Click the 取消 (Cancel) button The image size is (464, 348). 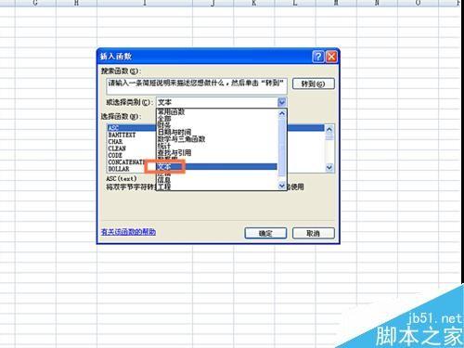pos(314,233)
